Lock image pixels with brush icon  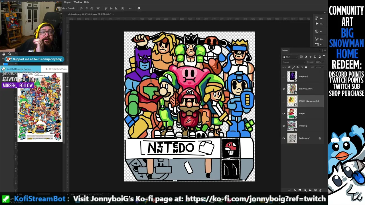click(293, 67)
